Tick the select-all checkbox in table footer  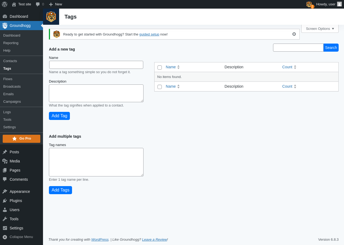[x=160, y=87]
